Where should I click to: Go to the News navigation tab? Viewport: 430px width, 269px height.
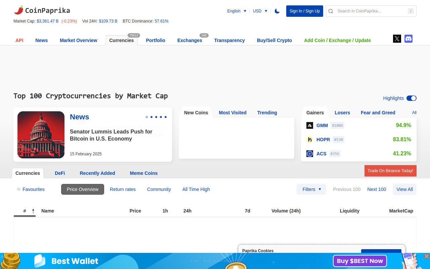coord(42,40)
